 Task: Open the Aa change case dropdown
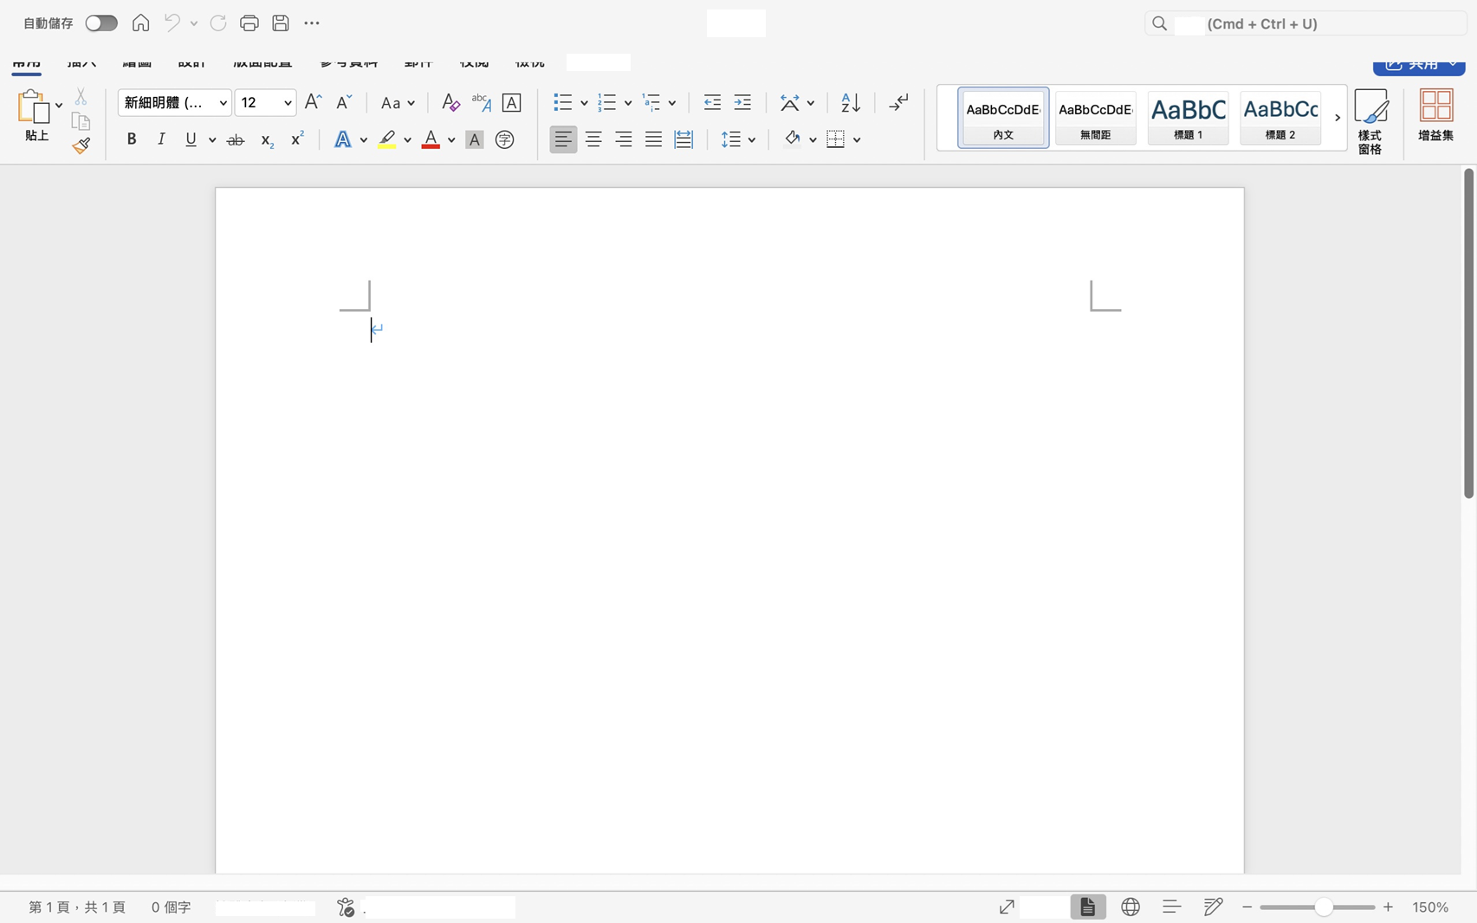[x=398, y=103]
